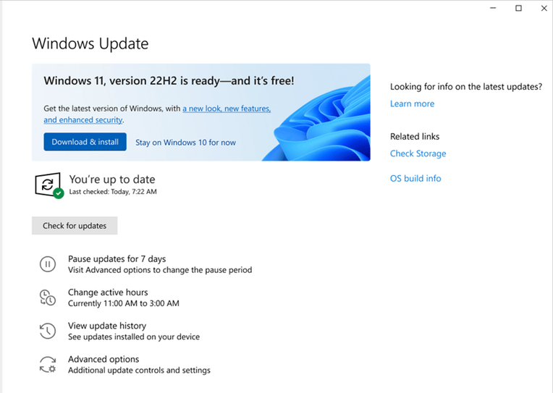This screenshot has width=553, height=393.
Task: Click the pause updates icon
Action: pos(47,264)
